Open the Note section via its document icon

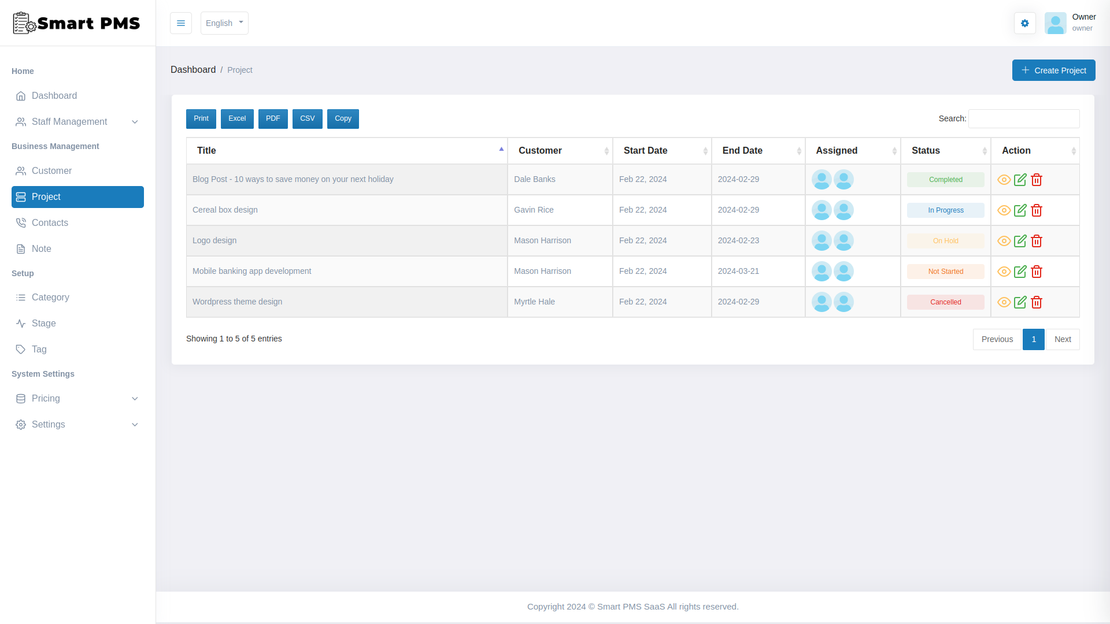click(21, 248)
